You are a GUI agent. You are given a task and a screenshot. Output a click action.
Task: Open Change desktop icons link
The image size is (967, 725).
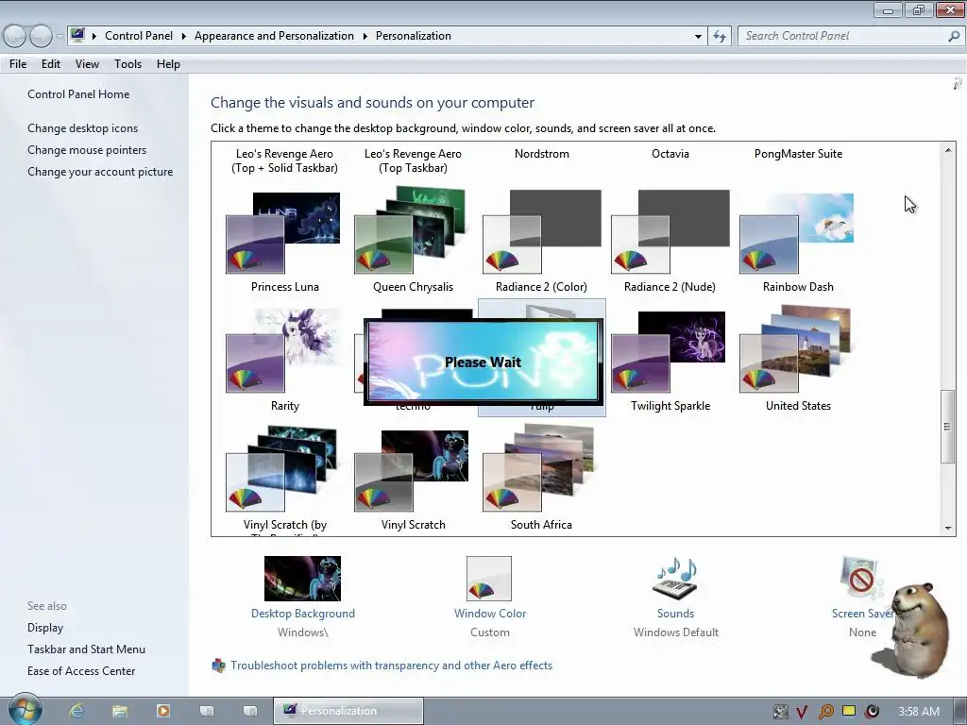coord(83,128)
